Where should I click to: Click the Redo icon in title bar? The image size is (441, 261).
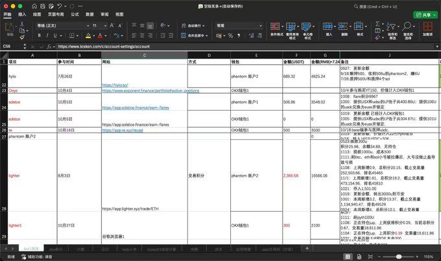pyautogui.click(x=72, y=6)
